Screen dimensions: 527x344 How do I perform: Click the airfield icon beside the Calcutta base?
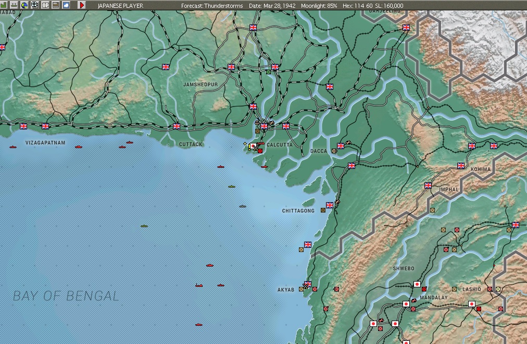coord(271,123)
